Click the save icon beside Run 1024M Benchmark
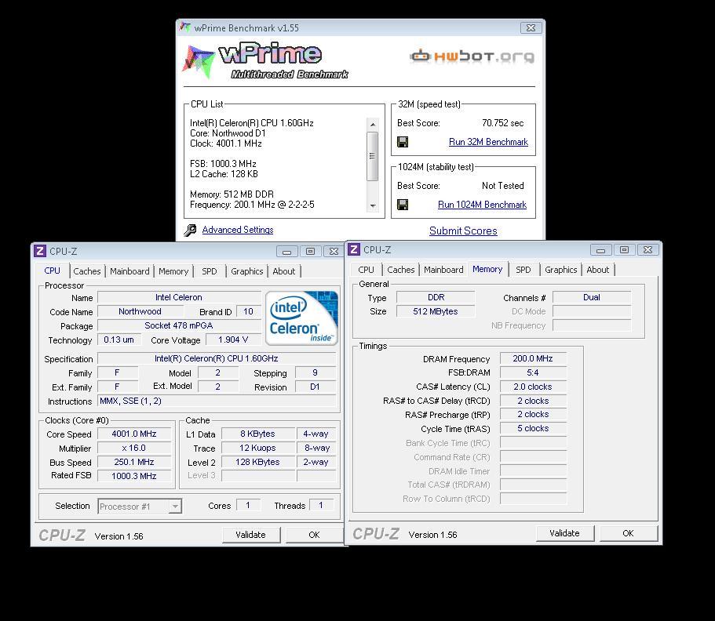 click(403, 205)
